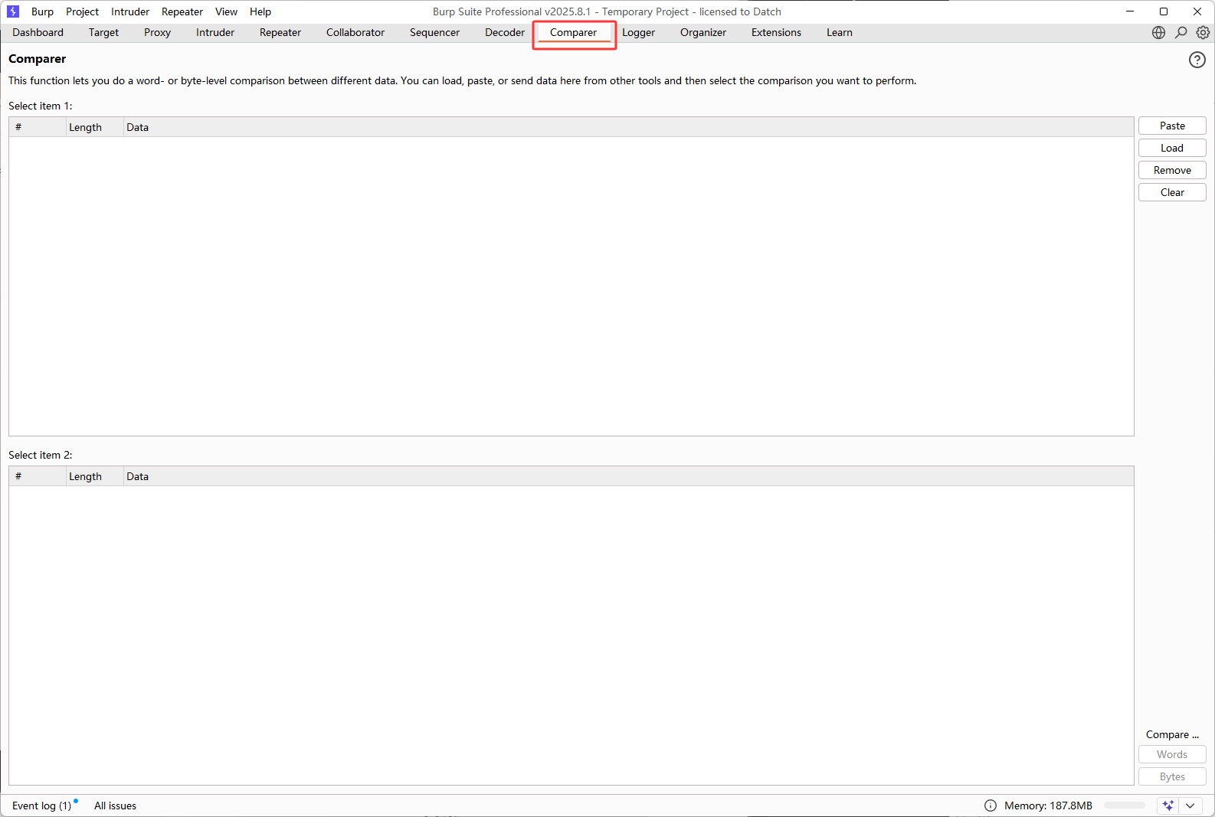Image resolution: width=1215 pixels, height=817 pixels.
Task: Open the Project menu
Action: [x=82, y=11]
